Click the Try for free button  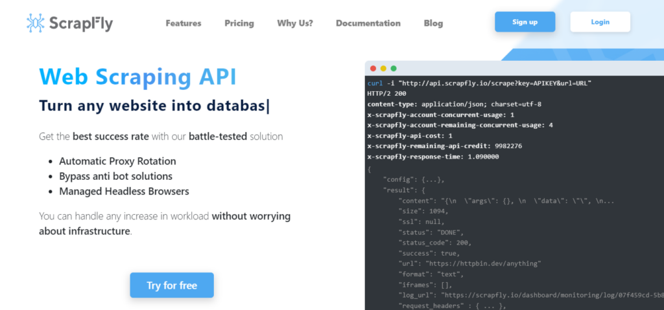pos(172,285)
